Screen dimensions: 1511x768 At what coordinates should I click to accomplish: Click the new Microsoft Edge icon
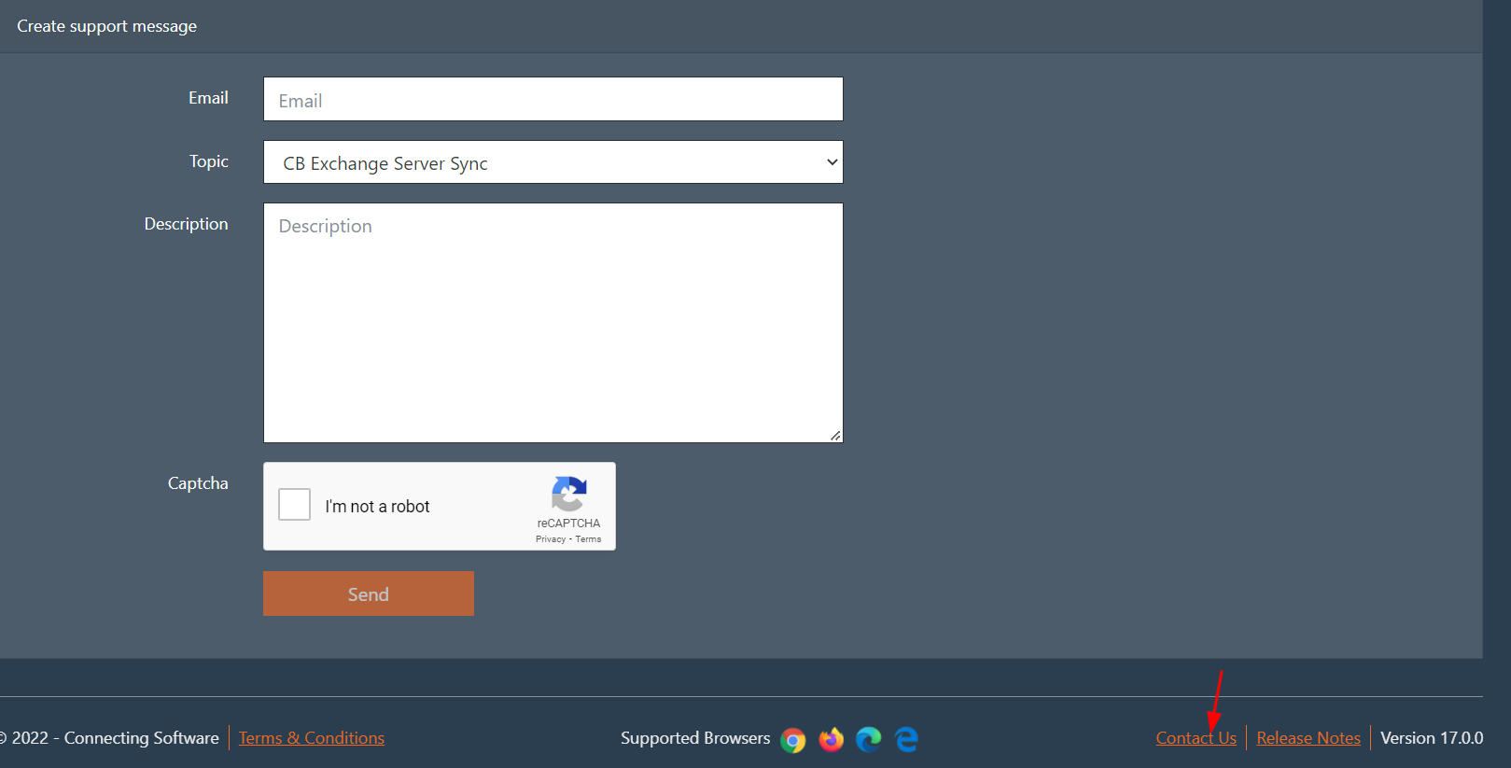tap(869, 739)
